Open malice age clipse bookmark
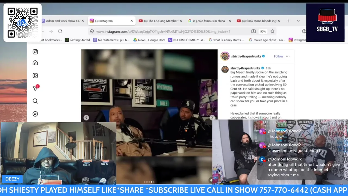 coord(267,40)
